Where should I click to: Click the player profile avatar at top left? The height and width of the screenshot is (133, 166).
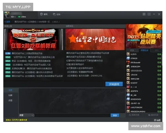[x=7, y=14]
